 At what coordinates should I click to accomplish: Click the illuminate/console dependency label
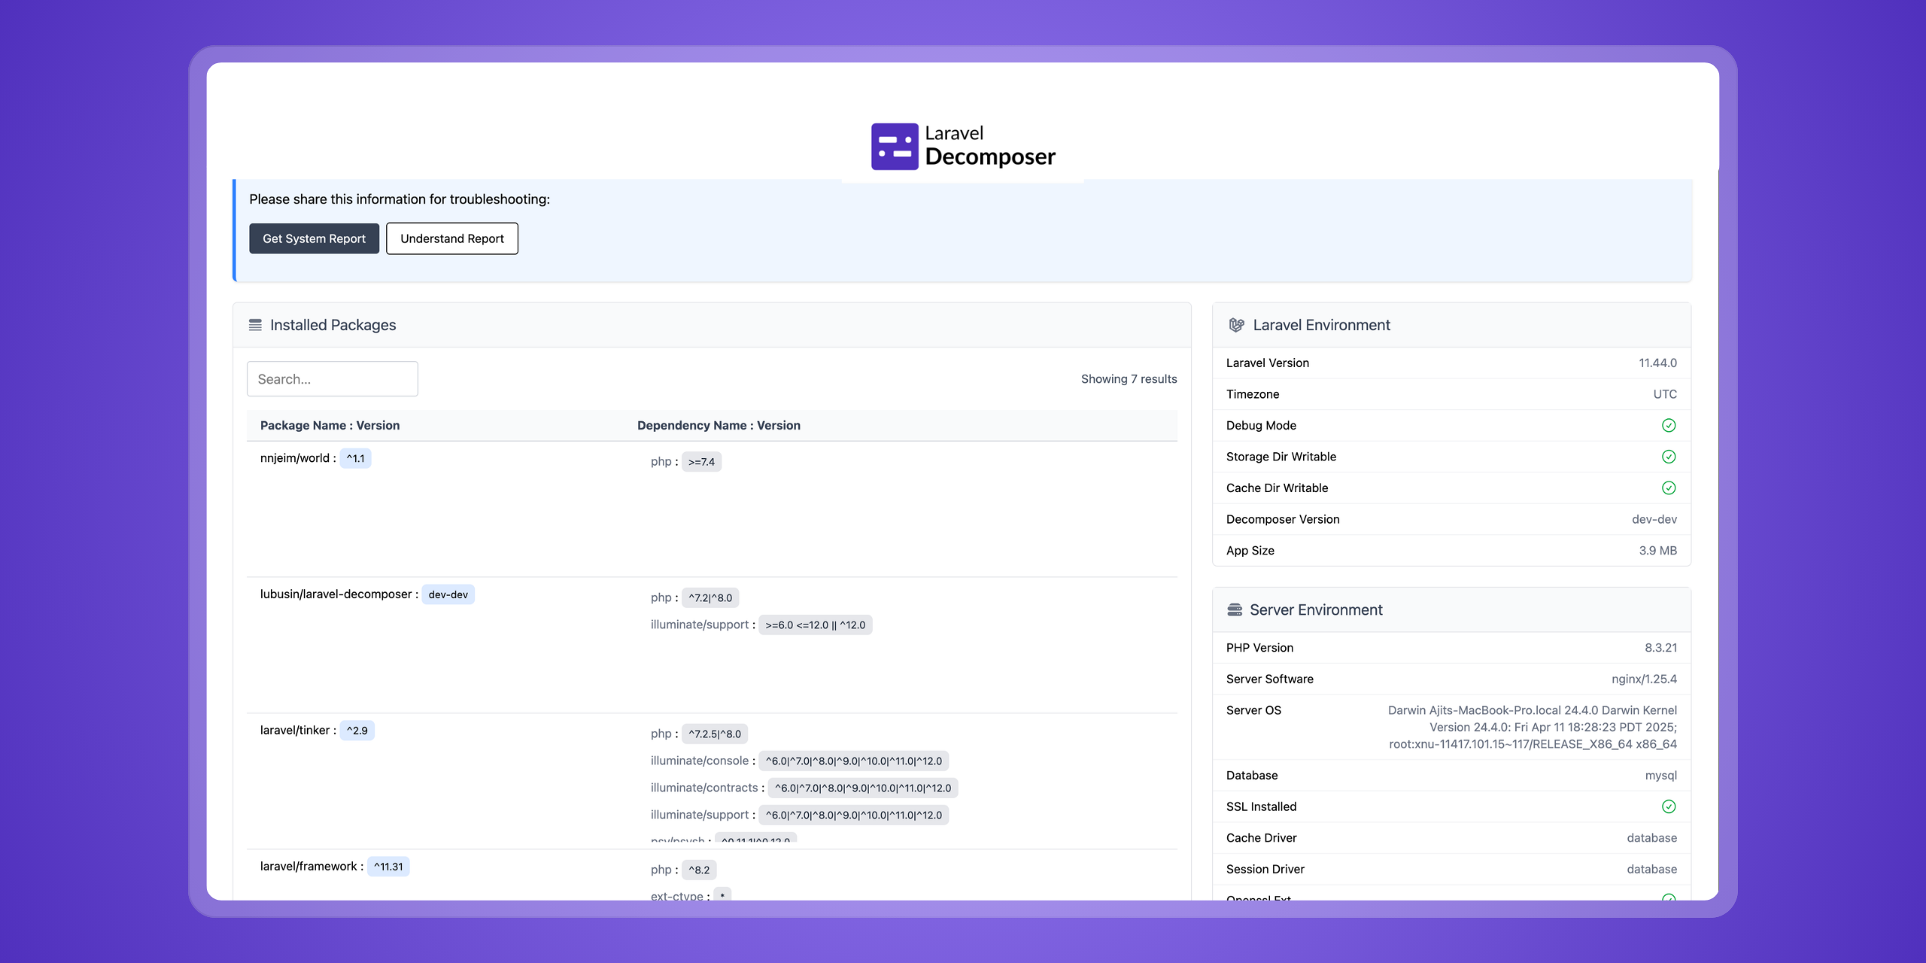click(x=700, y=761)
